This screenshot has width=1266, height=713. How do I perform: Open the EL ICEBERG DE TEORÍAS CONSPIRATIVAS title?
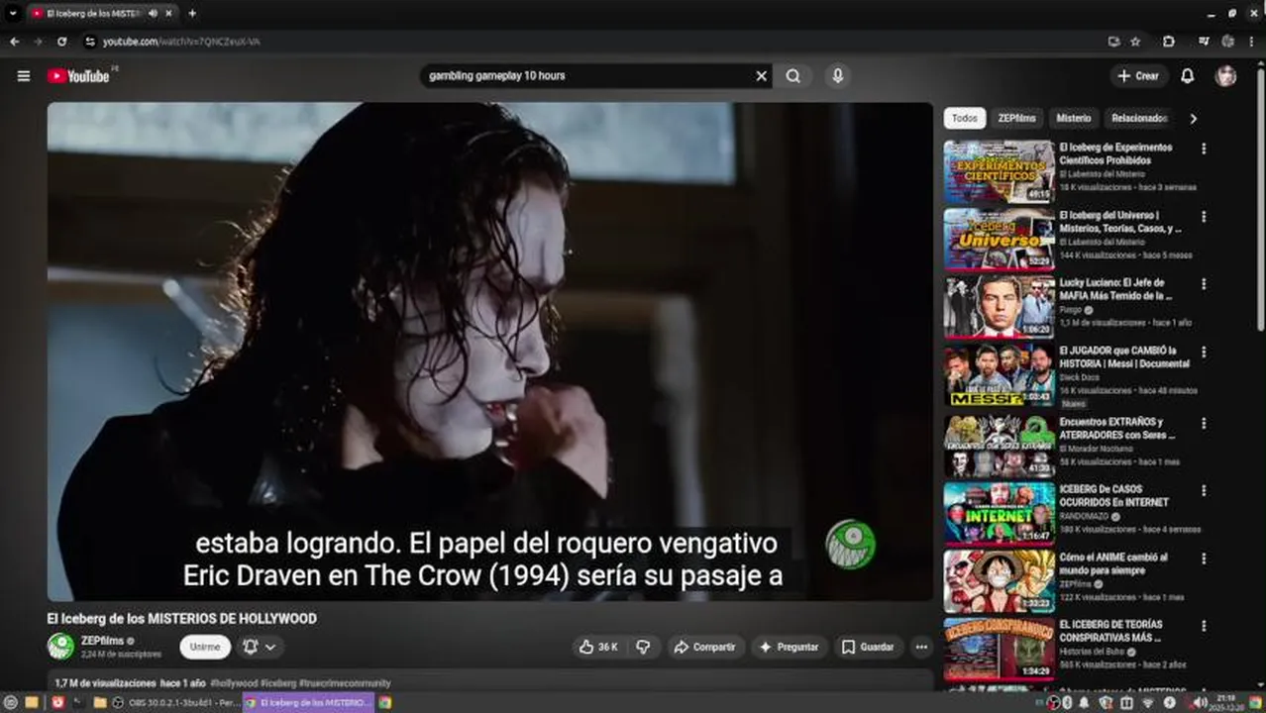tap(1110, 632)
